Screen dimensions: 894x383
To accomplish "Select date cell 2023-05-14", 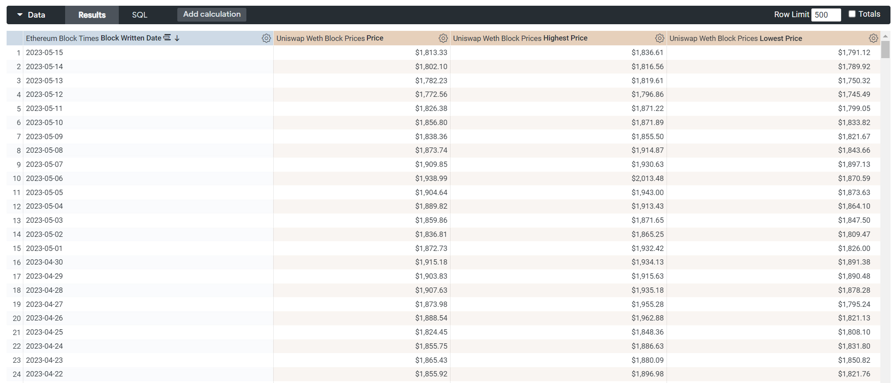I will (44, 66).
